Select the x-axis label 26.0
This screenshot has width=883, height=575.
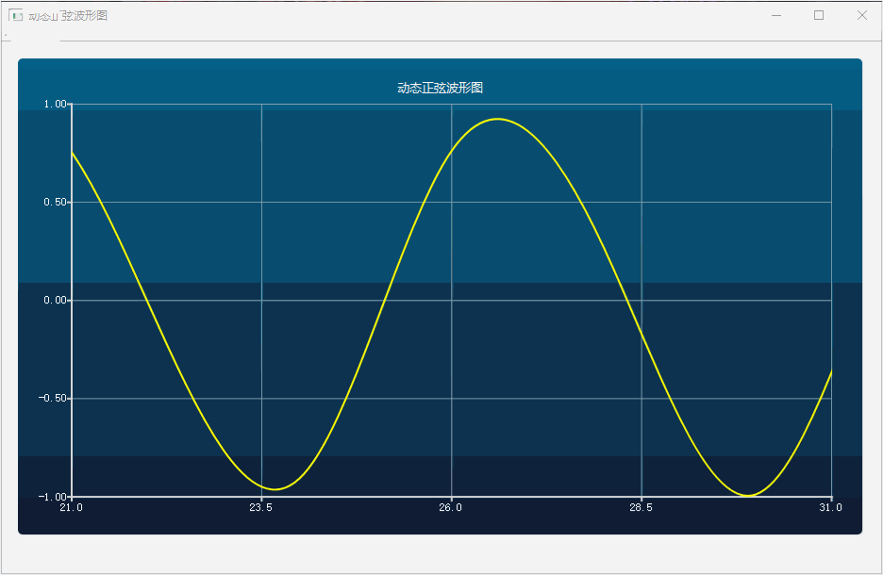451,506
